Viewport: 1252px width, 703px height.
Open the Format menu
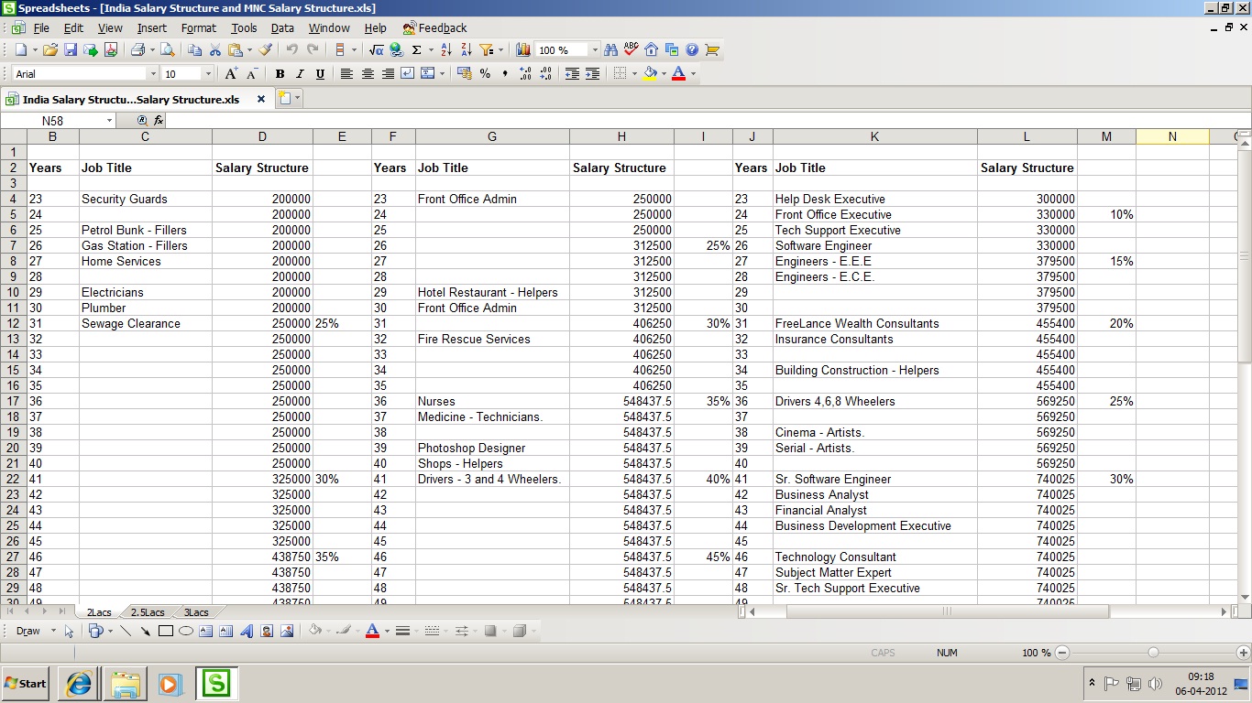pyautogui.click(x=198, y=28)
